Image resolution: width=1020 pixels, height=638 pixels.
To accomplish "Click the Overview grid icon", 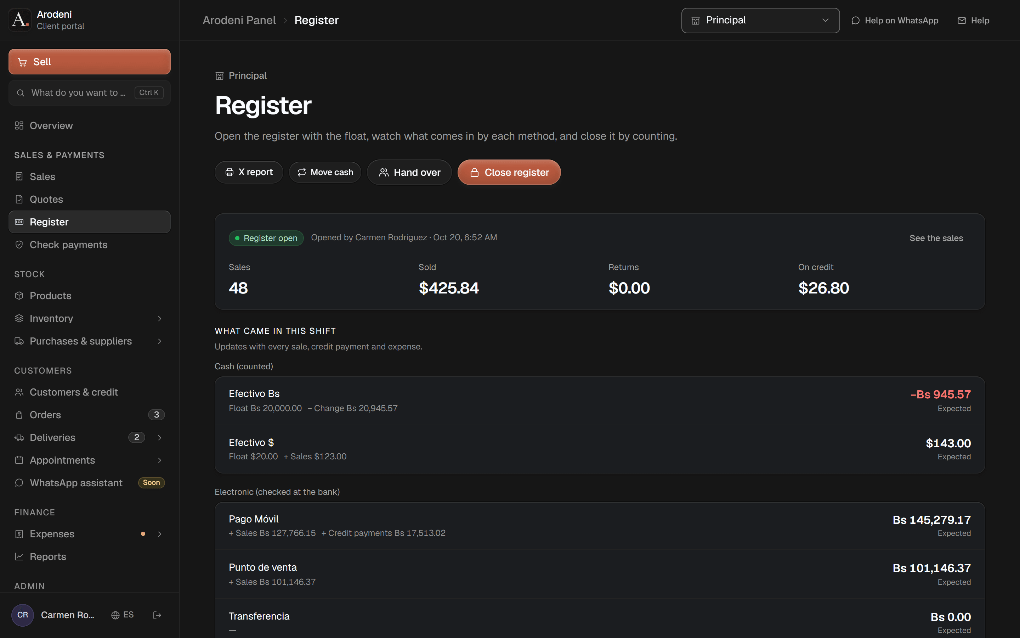I will [x=19, y=126].
